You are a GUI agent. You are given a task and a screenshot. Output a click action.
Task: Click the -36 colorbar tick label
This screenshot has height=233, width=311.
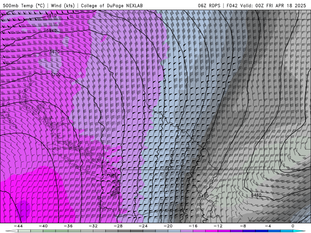coord(68,226)
